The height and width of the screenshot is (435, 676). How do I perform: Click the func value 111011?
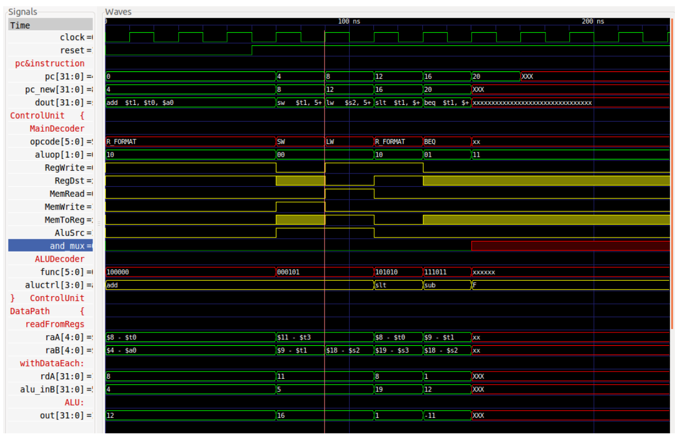436,272
